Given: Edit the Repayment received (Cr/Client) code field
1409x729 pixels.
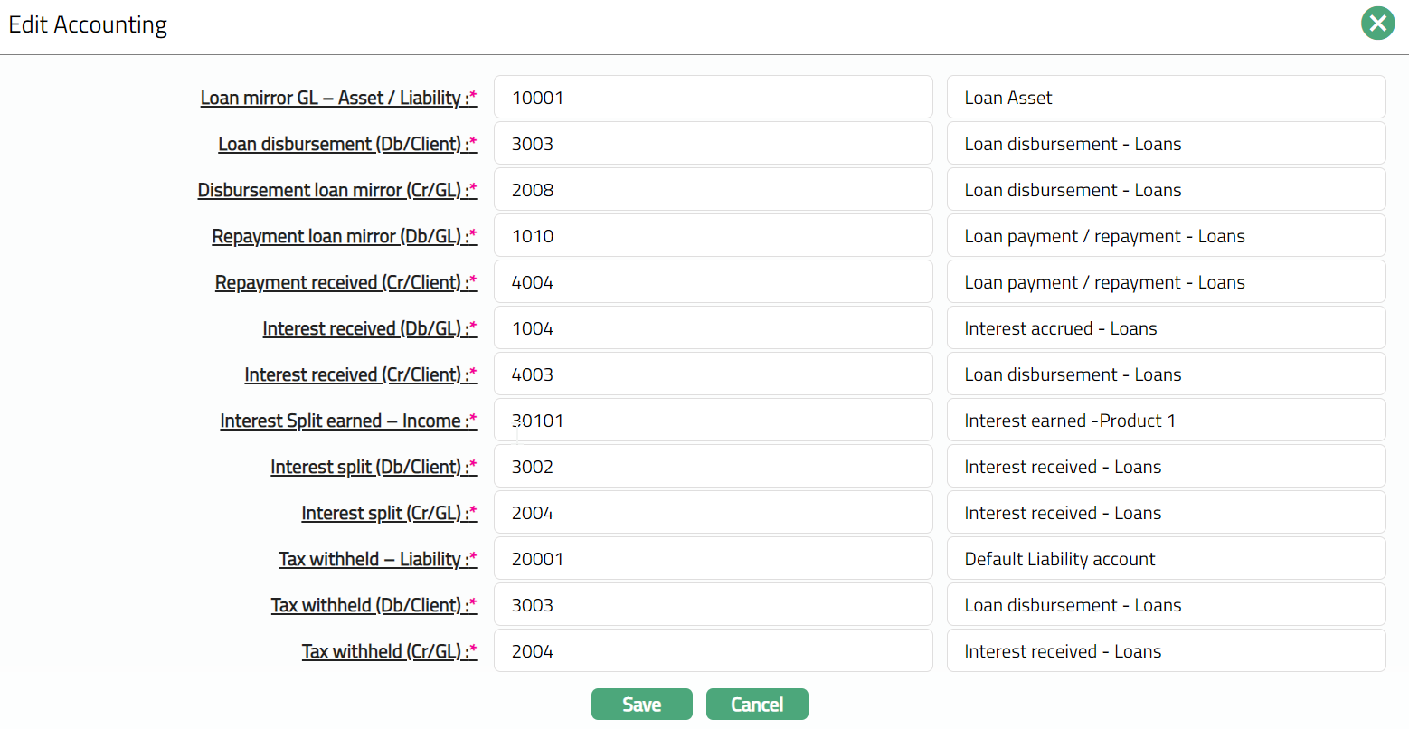Looking at the screenshot, I should click(x=713, y=282).
